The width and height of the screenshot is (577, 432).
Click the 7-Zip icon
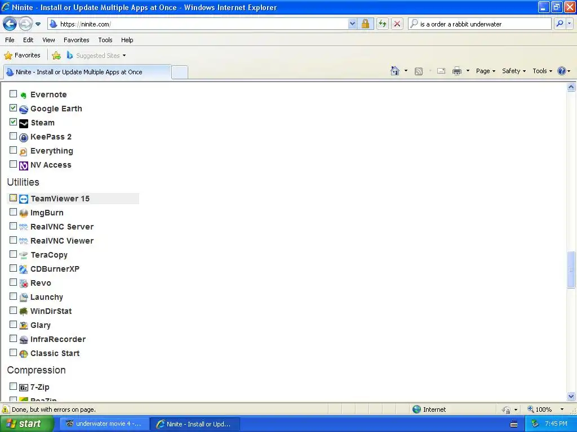(24, 388)
